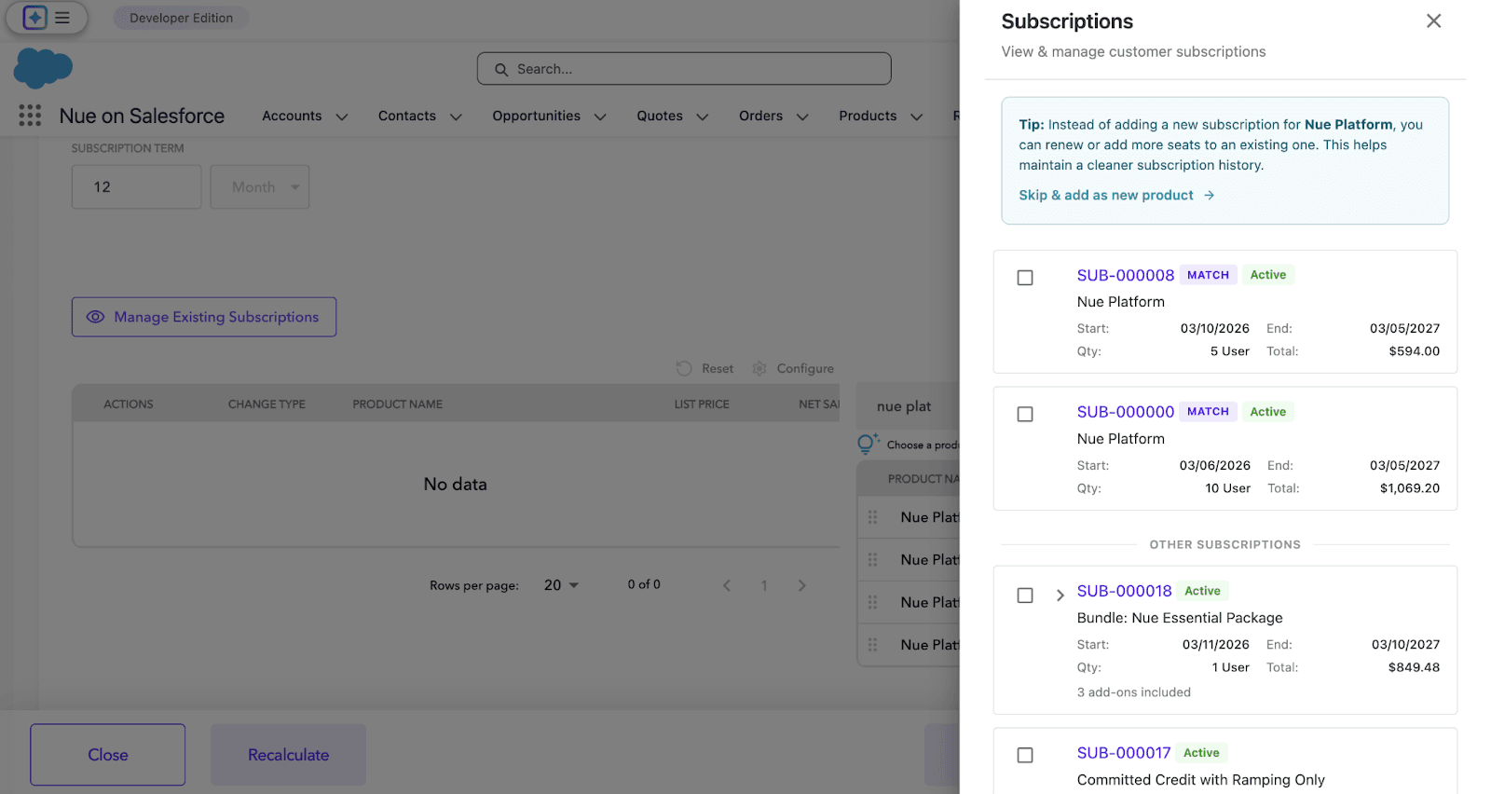Open the Quotes dropdown chevron
This screenshot has width=1491, height=794.
point(703,116)
